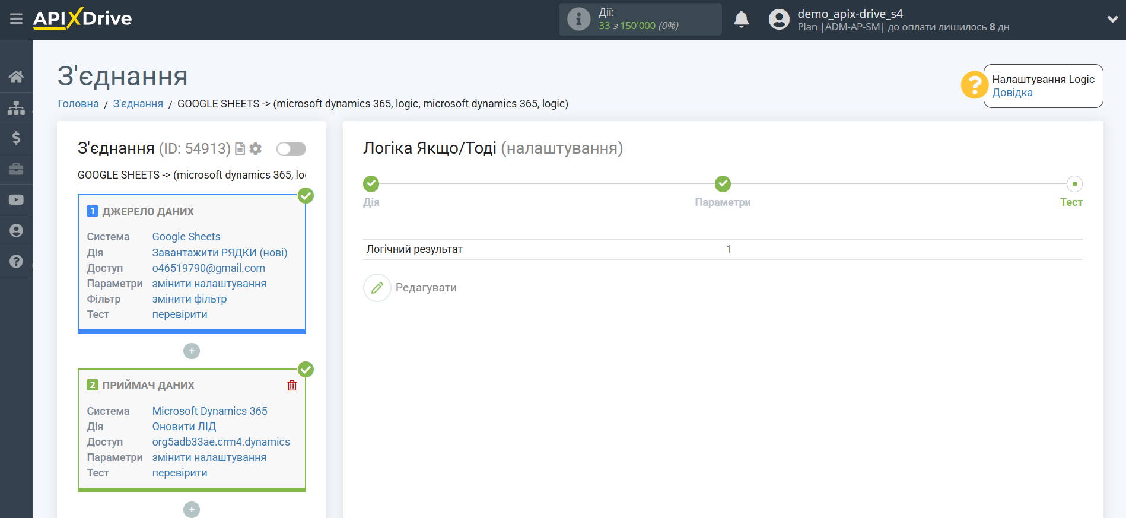Click the ПРИЙМАЧ ДАНИХ block header
The height and width of the screenshot is (518, 1126).
tap(148, 386)
